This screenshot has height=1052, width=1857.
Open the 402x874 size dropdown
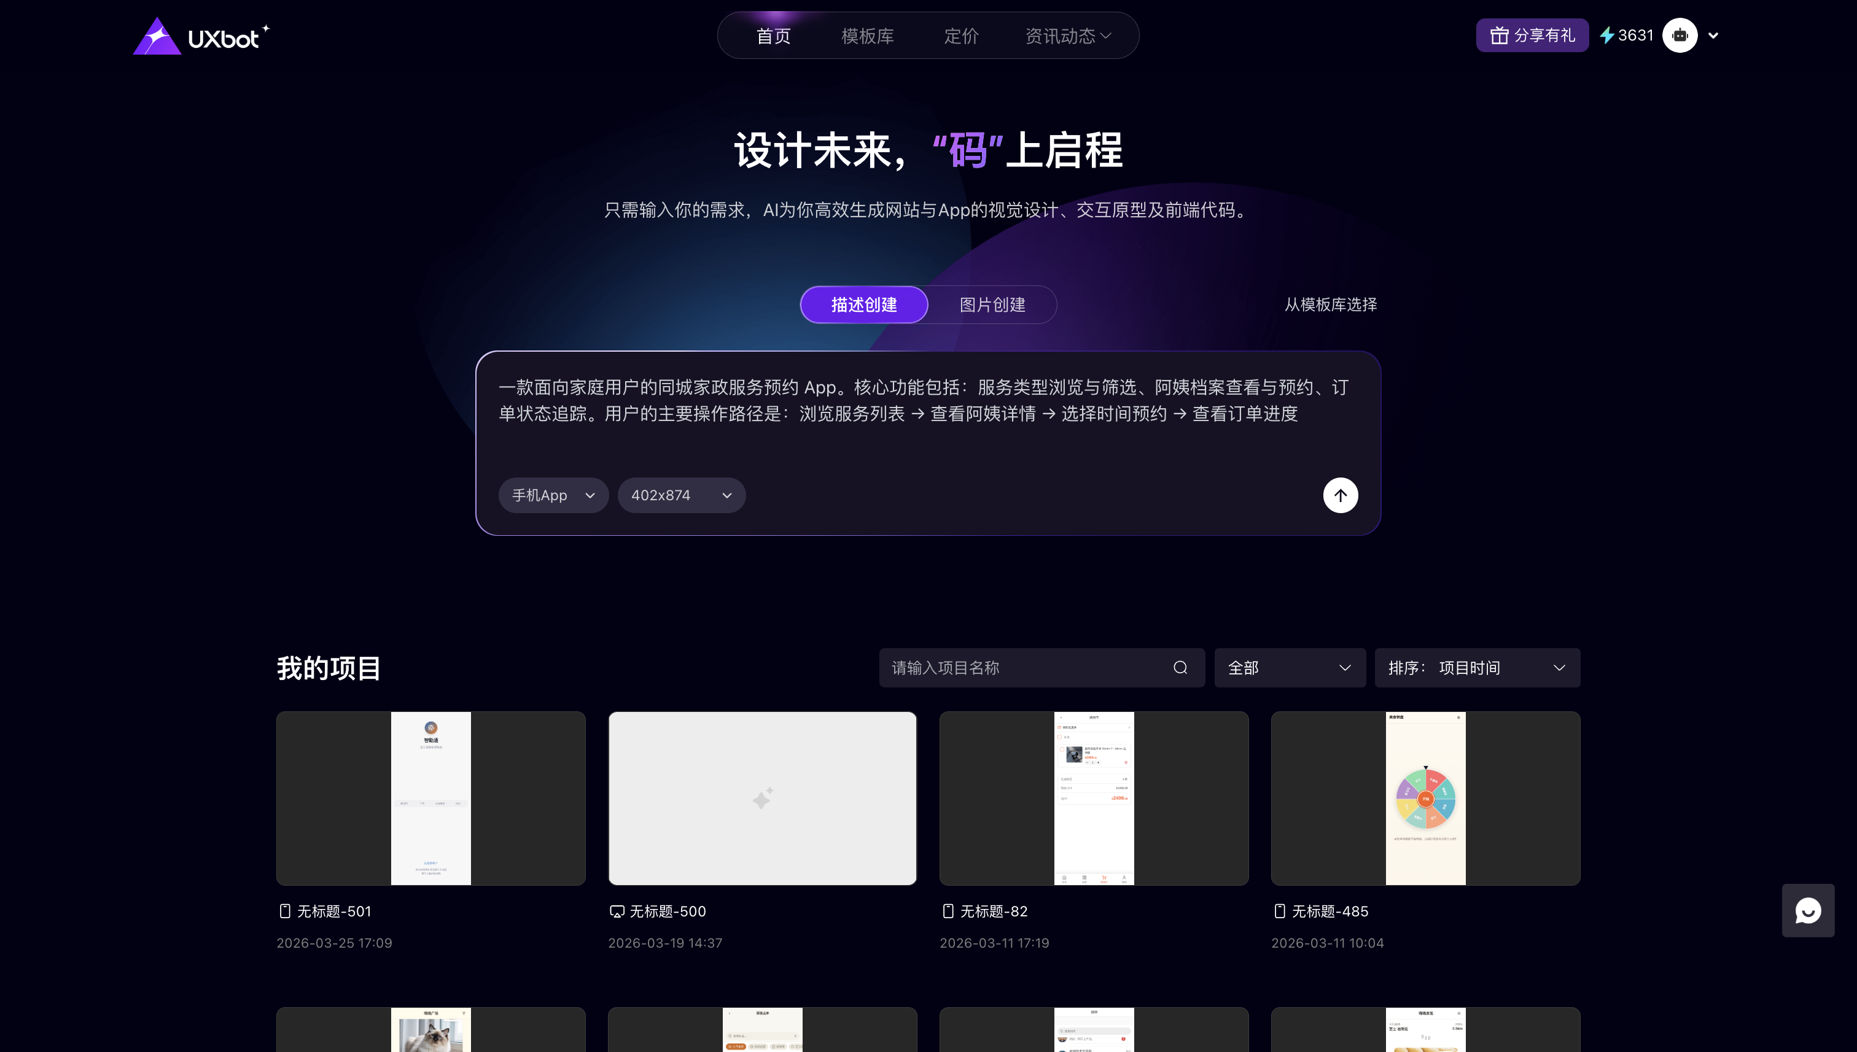[x=681, y=495]
